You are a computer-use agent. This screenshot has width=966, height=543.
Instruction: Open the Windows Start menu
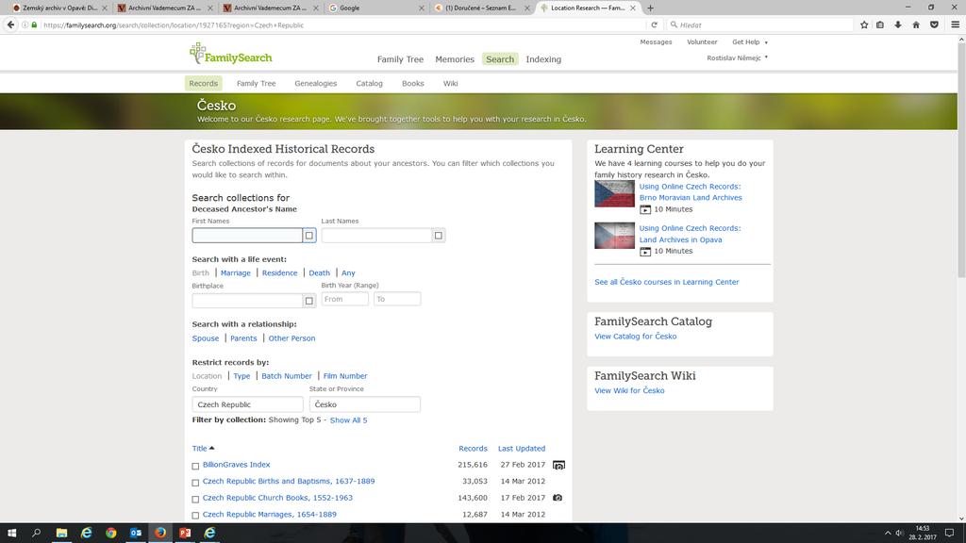click(11, 533)
